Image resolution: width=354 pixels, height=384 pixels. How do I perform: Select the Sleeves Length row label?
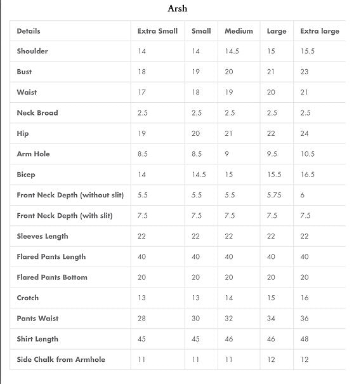pos(43,236)
